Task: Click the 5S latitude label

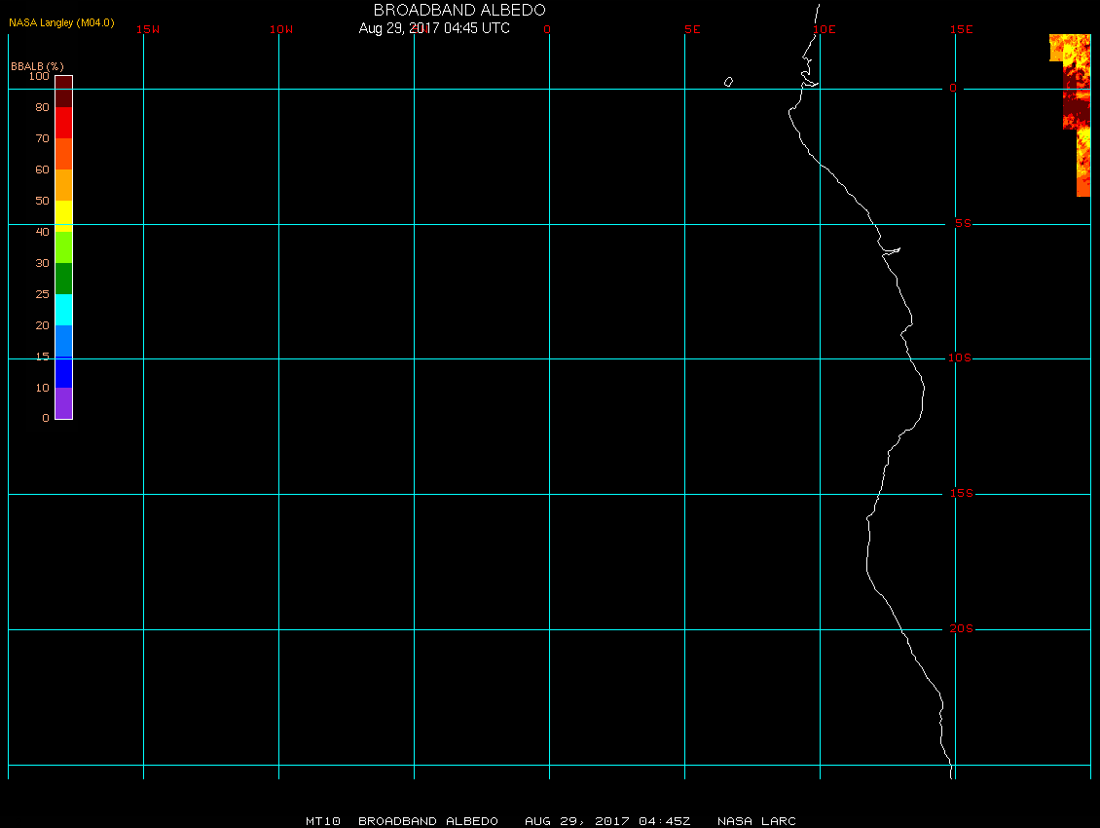Action: pos(963,223)
